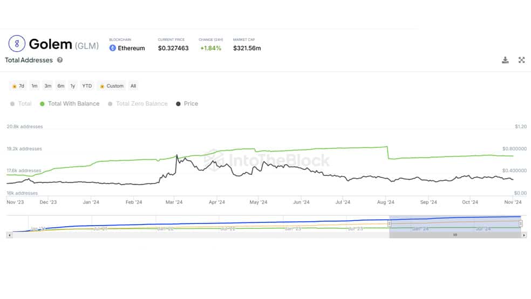Click the (GLM) ticker symbol
The height and width of the screenshot is (299, 531).
(x=87, y=46)
